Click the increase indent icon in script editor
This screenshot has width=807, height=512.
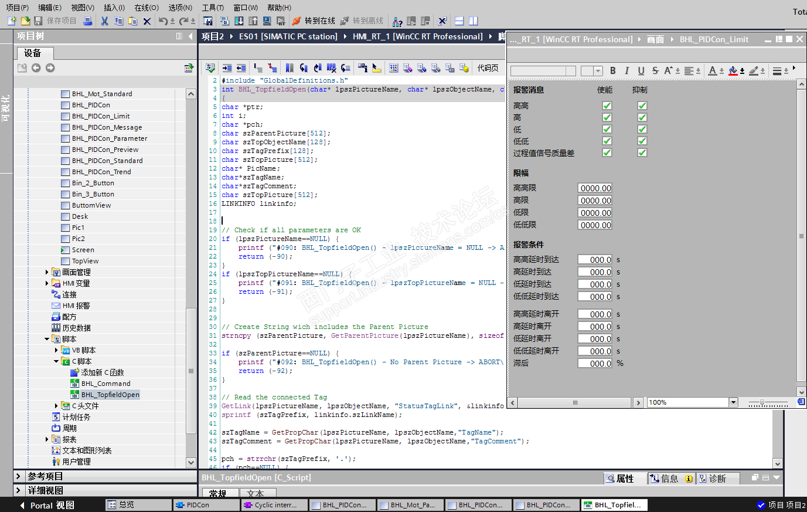click(227, 68)
